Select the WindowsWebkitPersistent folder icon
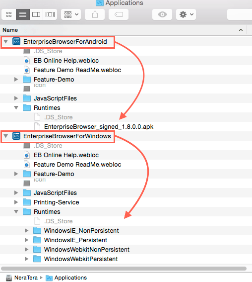 pyautogui.click(x=37, y=259)
